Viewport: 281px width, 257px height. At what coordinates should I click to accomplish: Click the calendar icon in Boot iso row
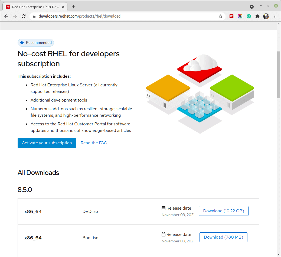point(164,234)
